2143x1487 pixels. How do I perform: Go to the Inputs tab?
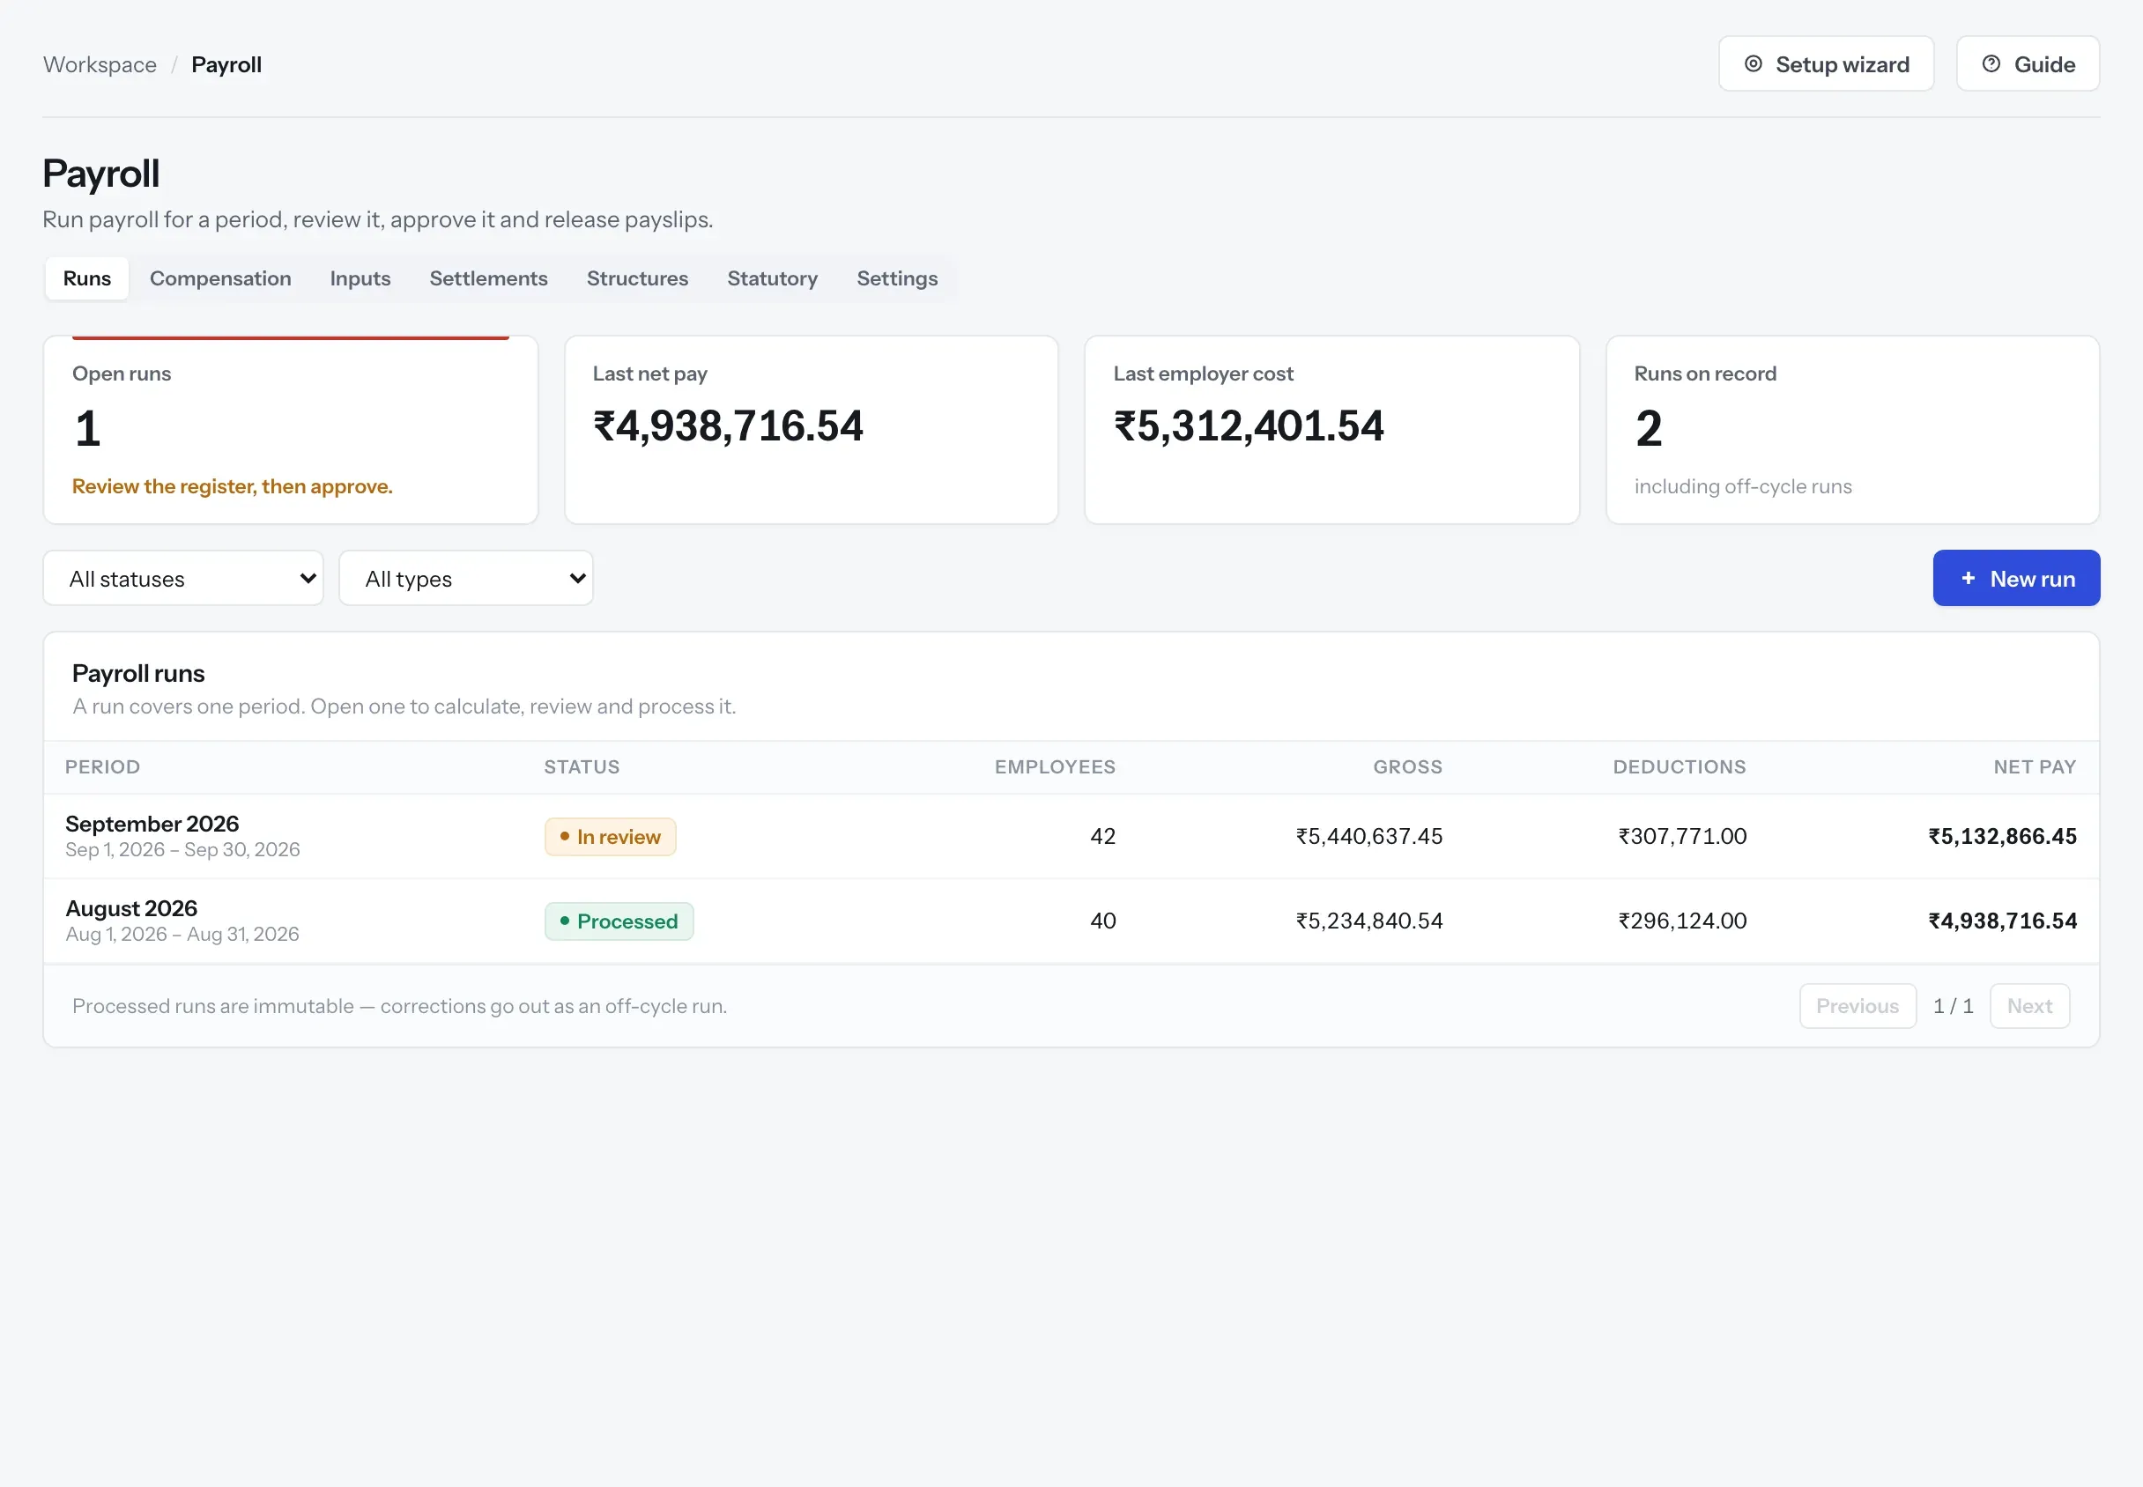(x=360, y=278)
